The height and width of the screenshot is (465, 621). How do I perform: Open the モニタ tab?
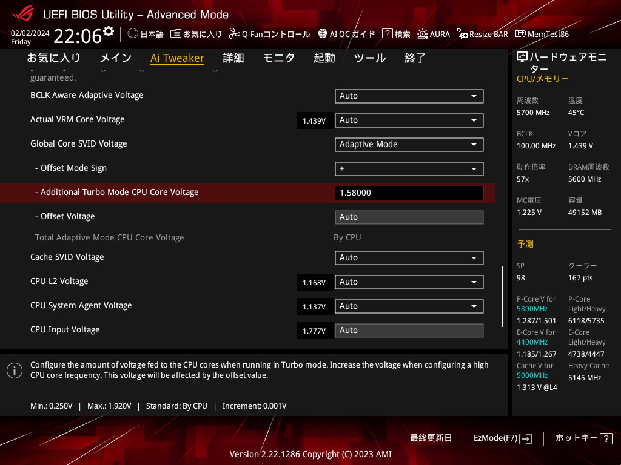[x=279, y=58]
